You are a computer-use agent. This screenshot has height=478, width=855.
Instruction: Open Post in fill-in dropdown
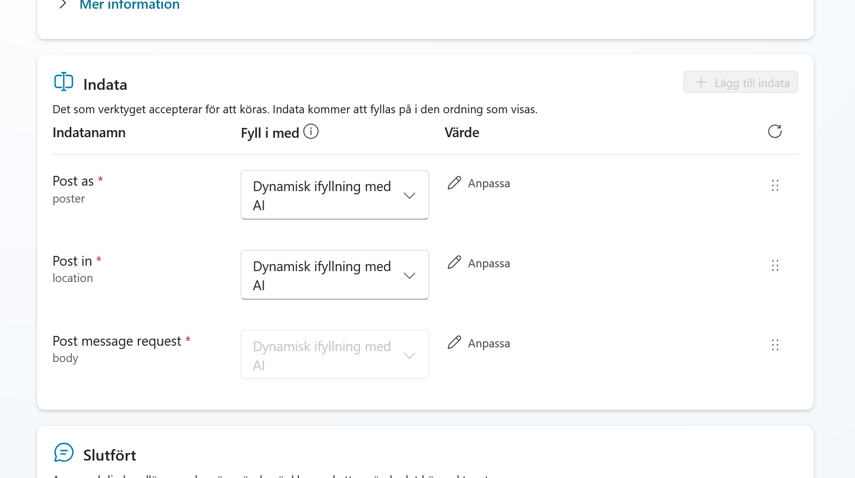(x=335, y=275)
